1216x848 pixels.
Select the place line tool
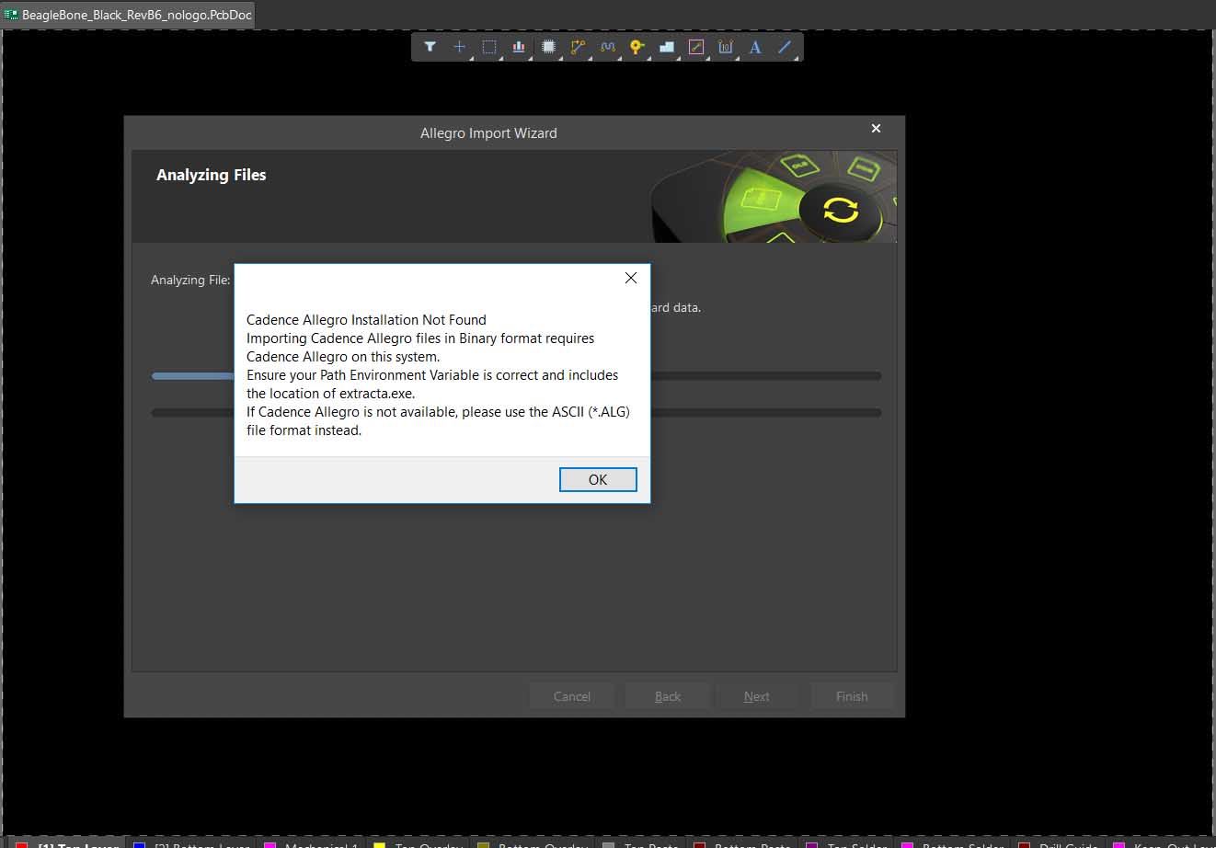click(785, 47)
